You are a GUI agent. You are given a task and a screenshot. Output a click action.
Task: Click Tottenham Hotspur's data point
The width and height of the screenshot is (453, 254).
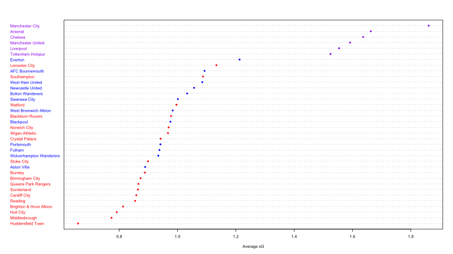331,54
